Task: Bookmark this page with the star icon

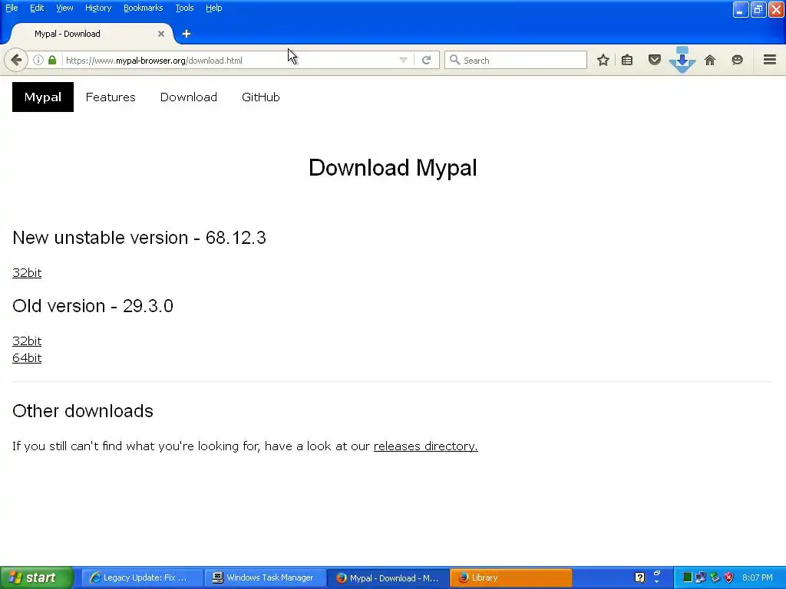Action: click(603, 60)
